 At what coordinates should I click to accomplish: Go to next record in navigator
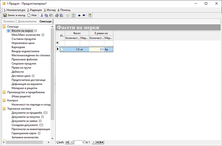coord(93,142)
